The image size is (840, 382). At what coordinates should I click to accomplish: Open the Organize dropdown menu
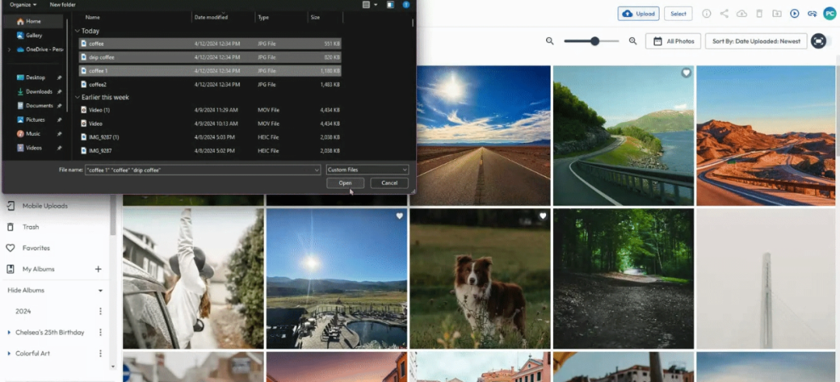point(23,5)
